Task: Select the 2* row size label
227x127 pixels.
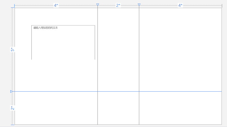Action: pyautogui.click(x=12, y=108)
